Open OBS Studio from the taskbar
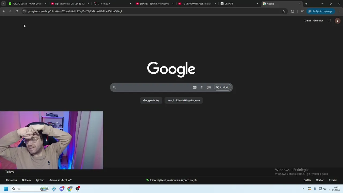The width and height of the screenshot is (343, 193). click(x=77, y=189)
